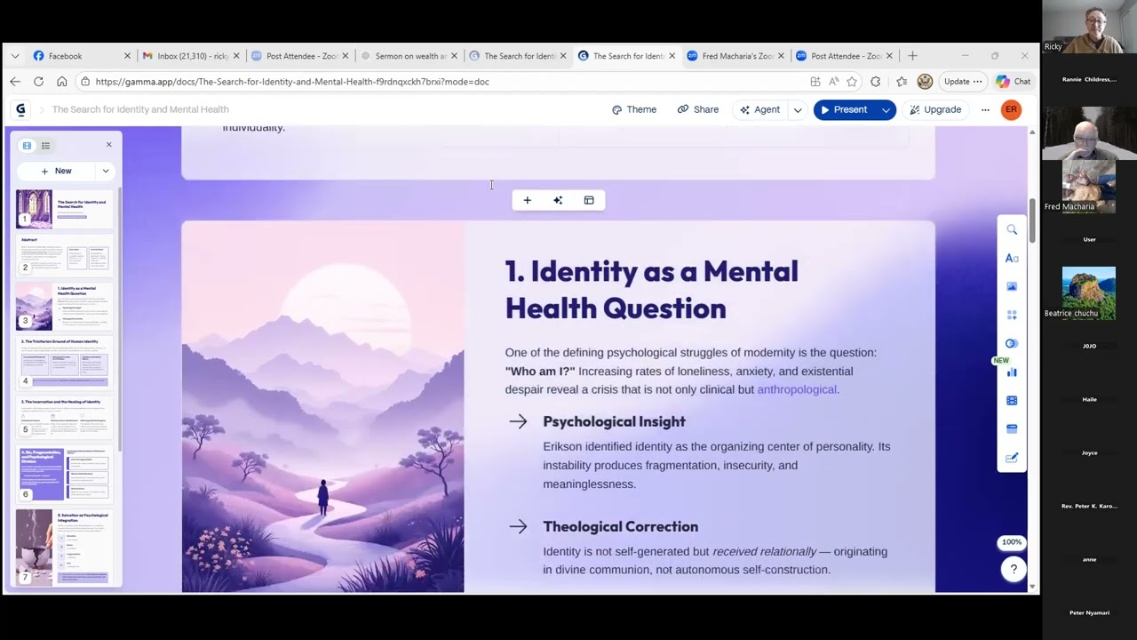This screenshot has width=1137, height=640.
Task: Click the 100% zoom level indicator
Action: coord(1012,542)
